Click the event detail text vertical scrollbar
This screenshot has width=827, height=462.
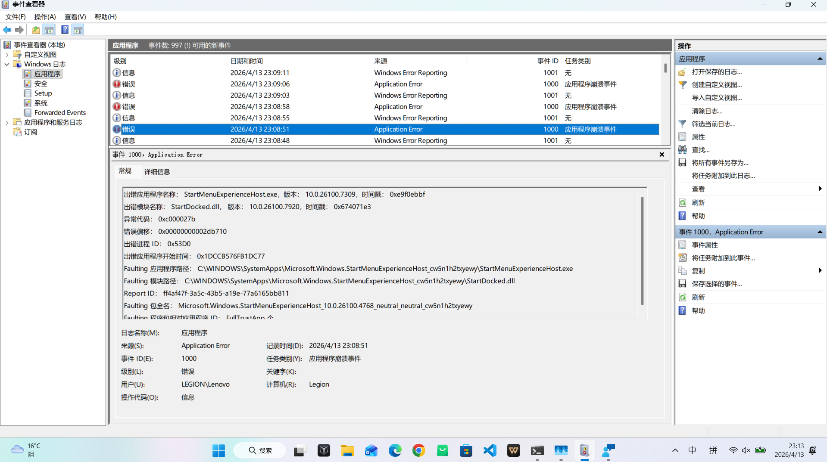[x=642, y=251]
